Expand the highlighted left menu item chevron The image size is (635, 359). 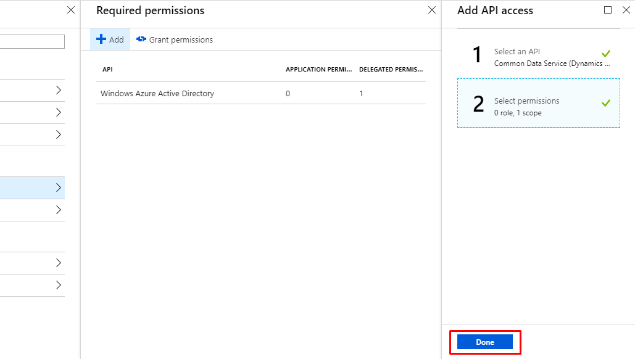tap(59, 188)
